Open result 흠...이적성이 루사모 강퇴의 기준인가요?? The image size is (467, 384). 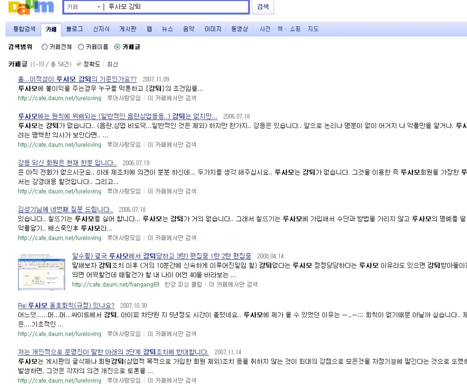point(77,79)
